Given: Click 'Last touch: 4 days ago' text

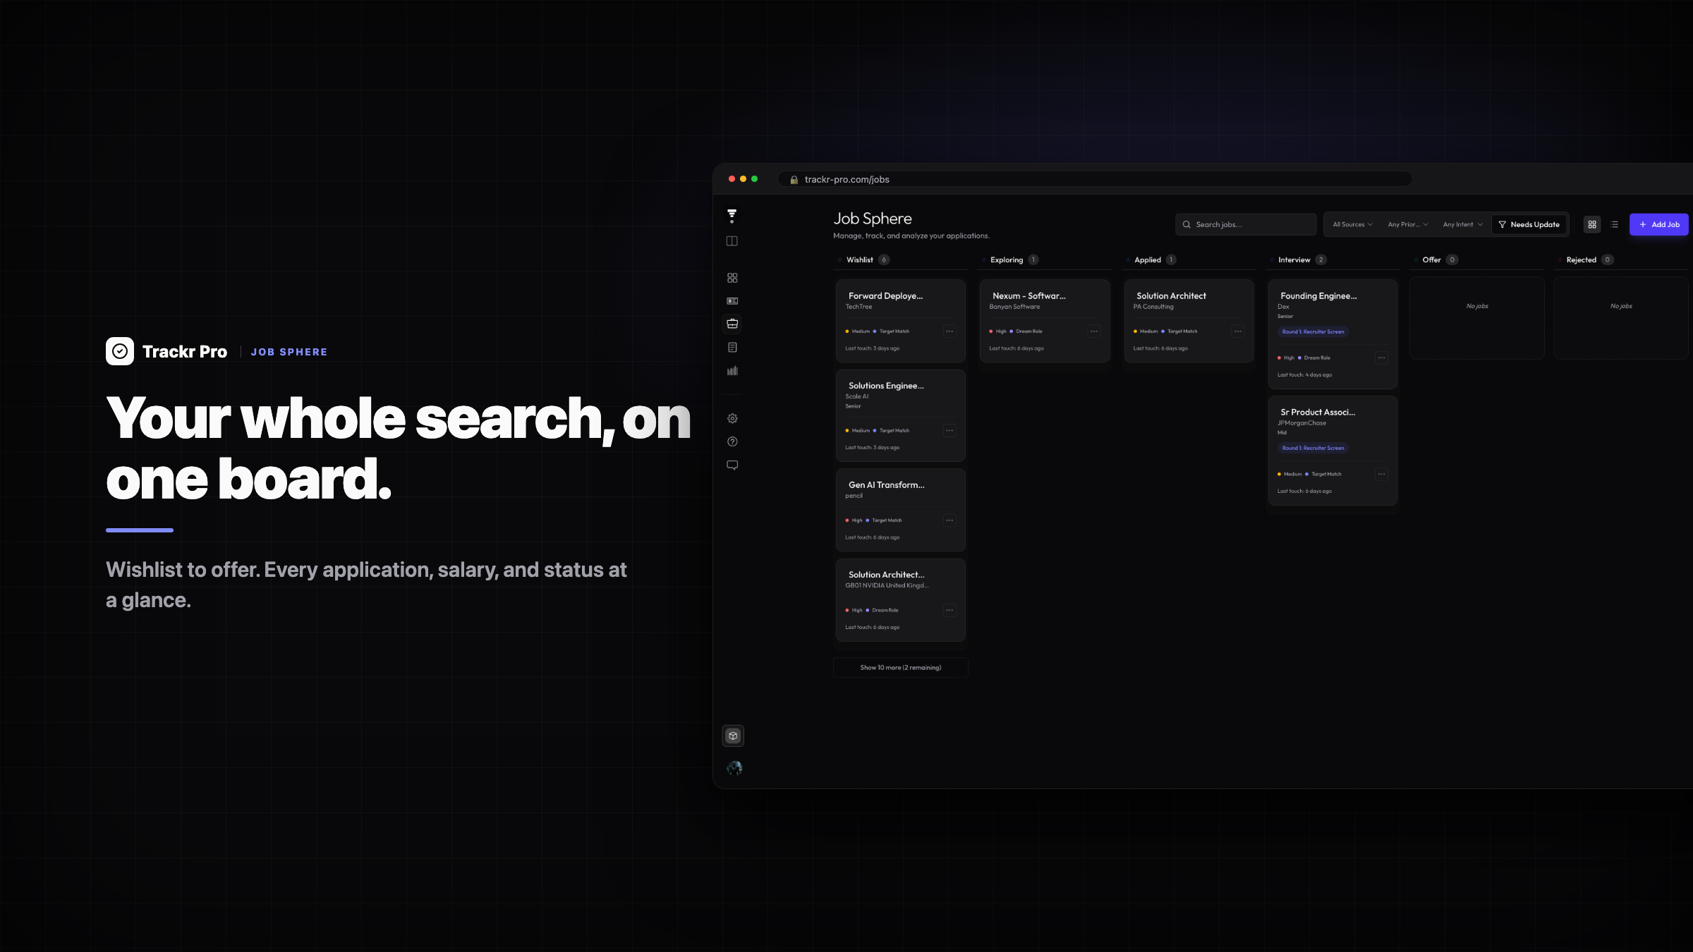Looking at the screenshot, I should (1304, 375).
